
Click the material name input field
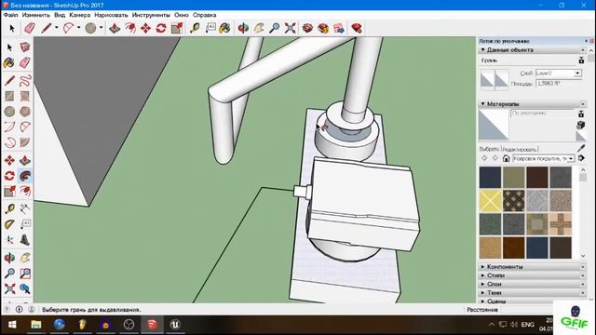[x=542, y=114]
